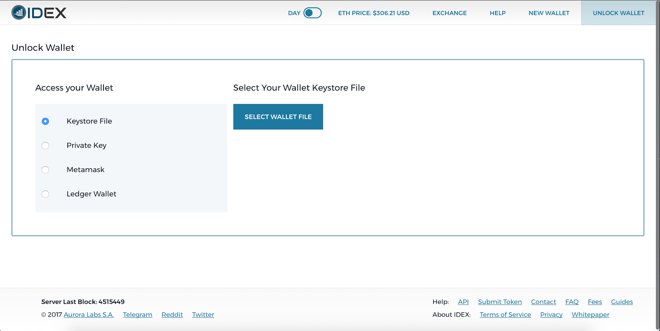Click the Server Last Block text

click(83, 302)
